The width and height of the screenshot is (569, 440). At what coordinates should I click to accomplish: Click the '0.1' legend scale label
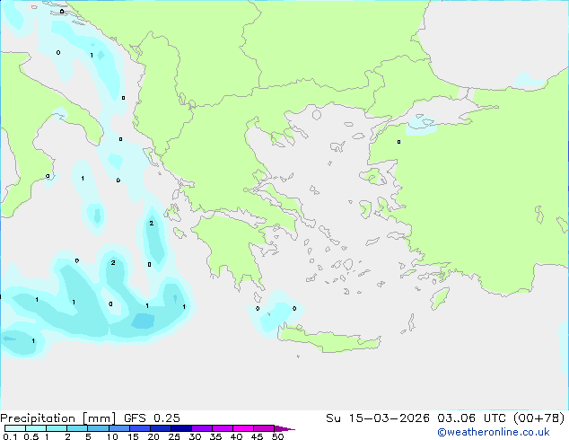10,436
